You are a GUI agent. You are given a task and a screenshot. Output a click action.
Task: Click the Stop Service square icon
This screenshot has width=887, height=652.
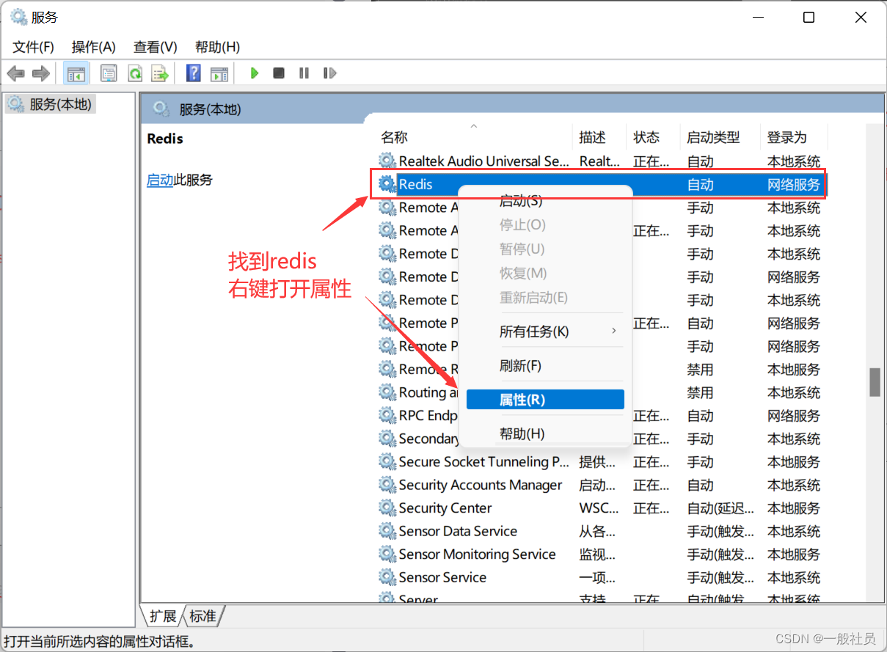279,73
